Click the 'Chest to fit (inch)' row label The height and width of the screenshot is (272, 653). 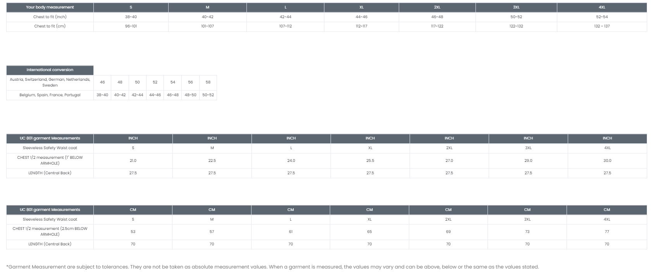(50, 17)
